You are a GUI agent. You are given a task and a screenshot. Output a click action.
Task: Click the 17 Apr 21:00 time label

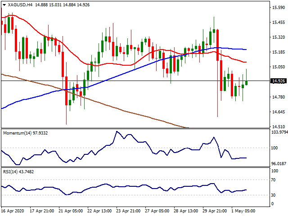[42, 211]
